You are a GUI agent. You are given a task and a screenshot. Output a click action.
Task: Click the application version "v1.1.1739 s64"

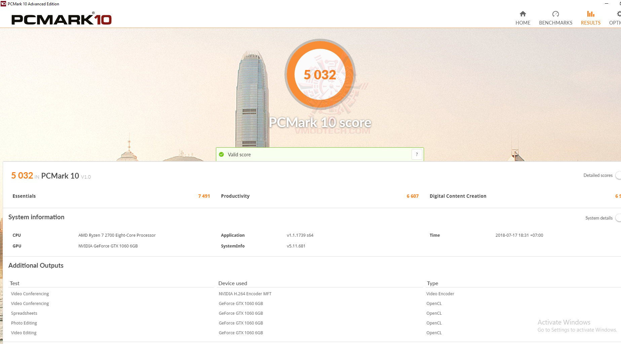click(300, 235)
